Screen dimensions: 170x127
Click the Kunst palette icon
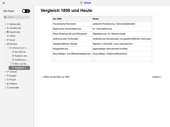tap(8, 40)
